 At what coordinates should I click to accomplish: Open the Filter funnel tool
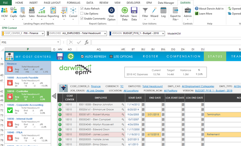(x=145, y=10)
